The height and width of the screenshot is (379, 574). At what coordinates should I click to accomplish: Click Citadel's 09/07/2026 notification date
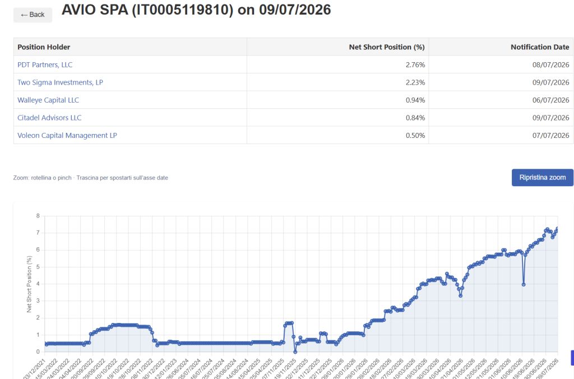tap(550, 118)
